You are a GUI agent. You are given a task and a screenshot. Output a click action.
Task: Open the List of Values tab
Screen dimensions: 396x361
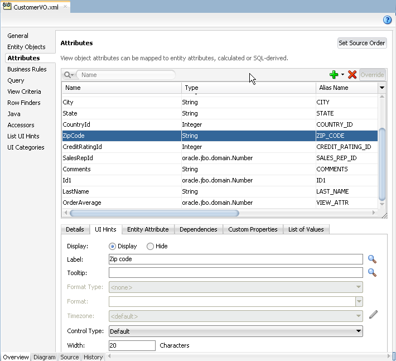coord(306,229)
